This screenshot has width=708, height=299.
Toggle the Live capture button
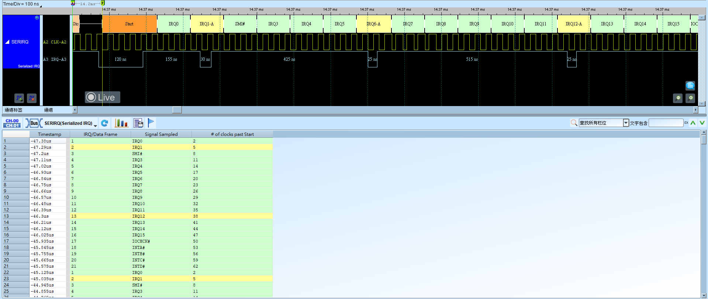(103, 97)
